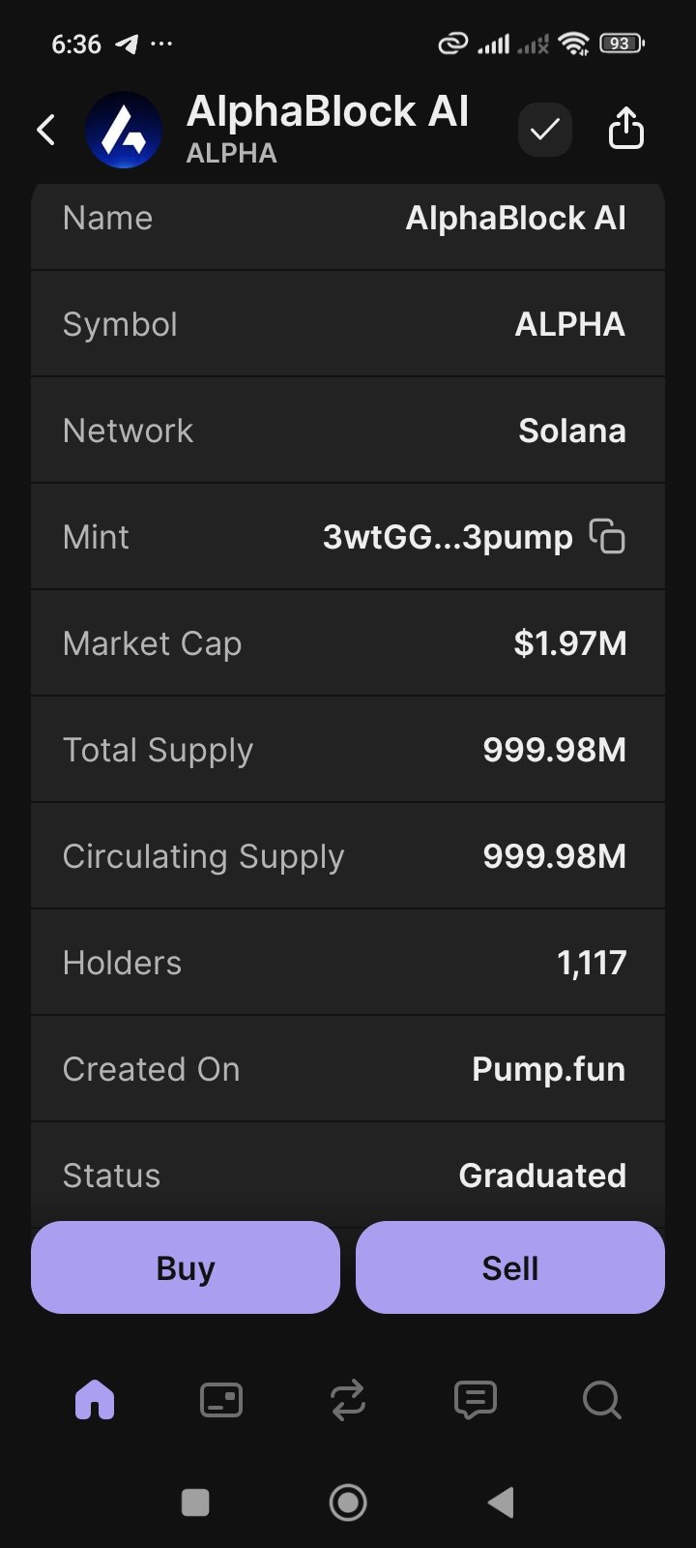Image resolution: width=696 pixels, height=1548 pixels.
Task: Copy the mint address icon
Action: pos(608,537)
